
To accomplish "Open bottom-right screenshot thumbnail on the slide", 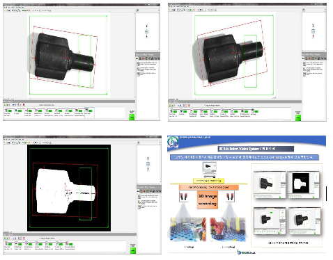I will tap(304, 221).
